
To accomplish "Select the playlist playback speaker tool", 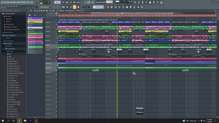I will tap(54, 11).
